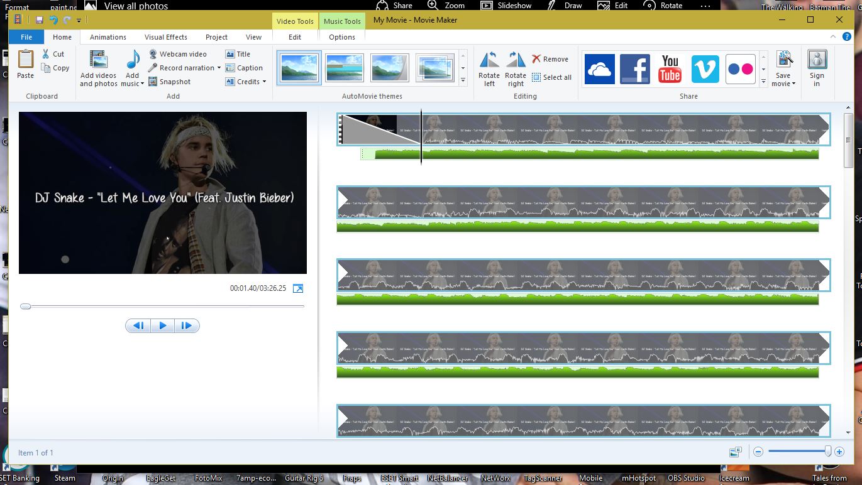This screenshot has width=862, height=485.
Task: Click Share in the Photos window
Action: tap(395, 6)
